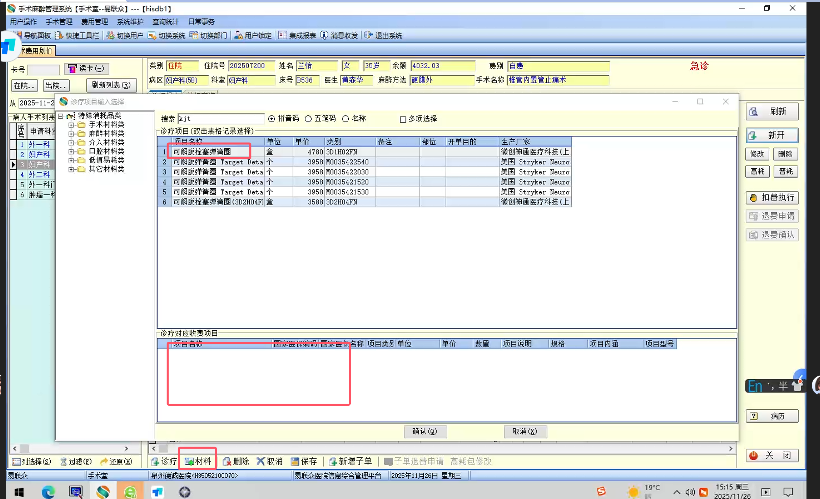
Task: Click the 退出系统 toolbar icon
Action: [x=368, y=35]
